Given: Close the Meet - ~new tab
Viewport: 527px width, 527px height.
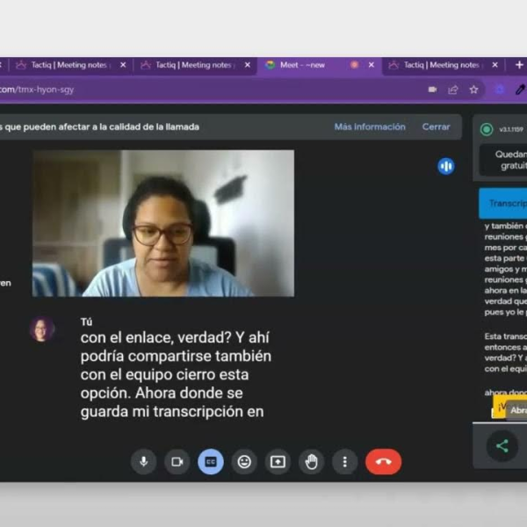Looking at the screenshot, I should 372,65.
